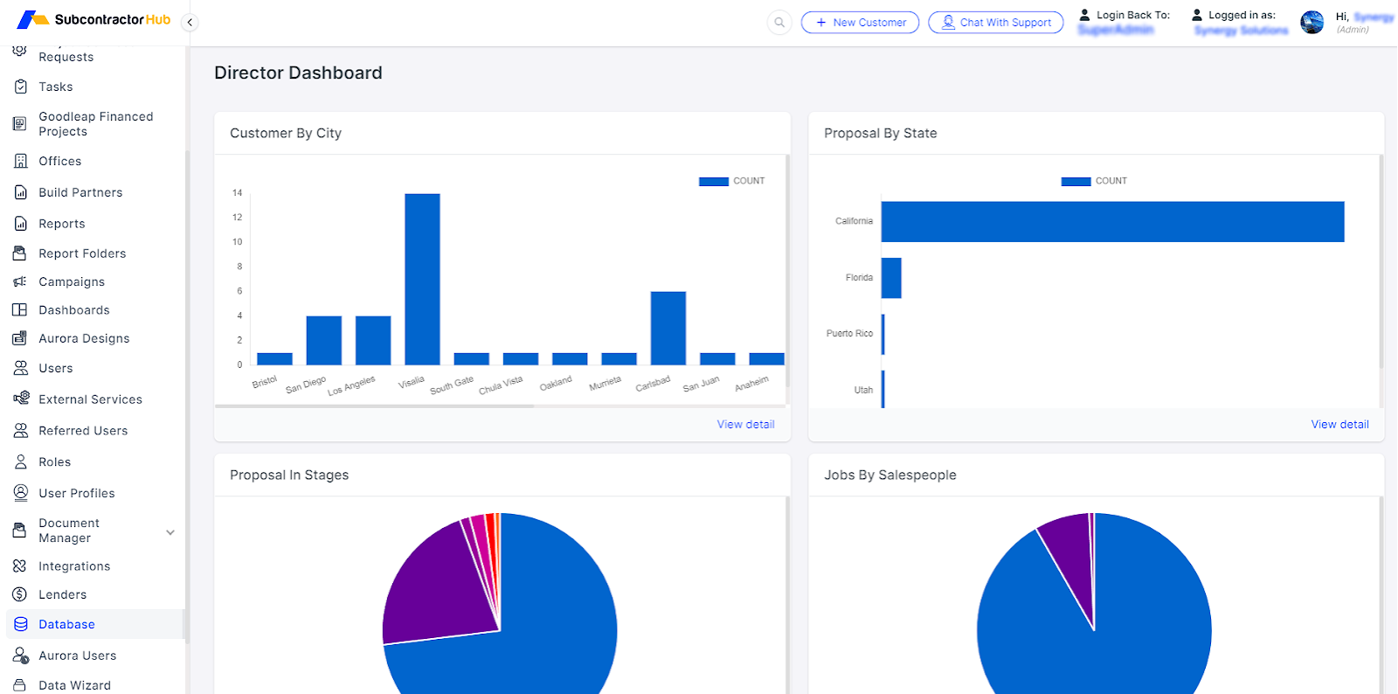Click the Database cylinder icon

(20, 624)
